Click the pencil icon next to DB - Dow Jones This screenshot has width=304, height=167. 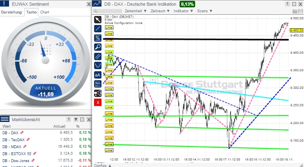point(33,160)
